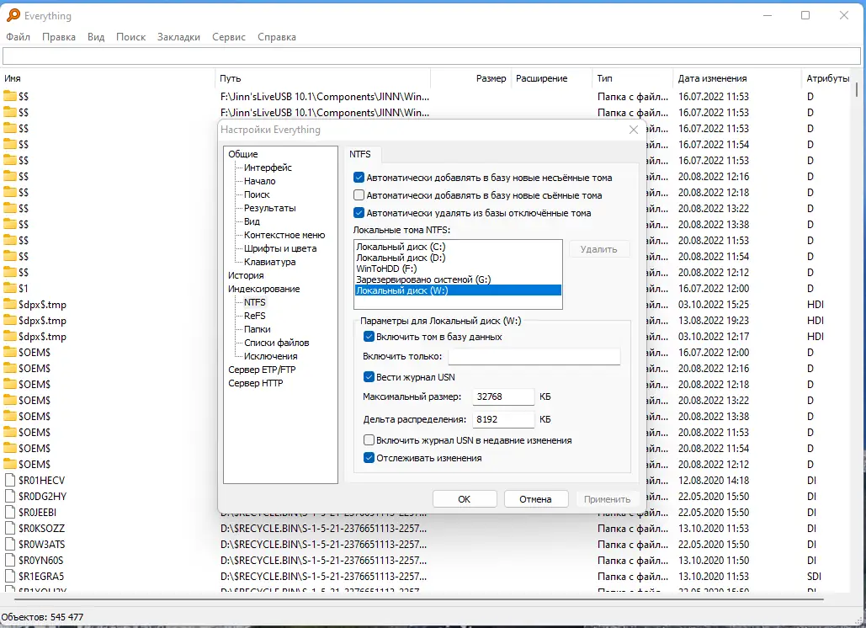Select Клавиатура in settings tree
The width and height of the screenshot is (866, 628).
point(269,262)
